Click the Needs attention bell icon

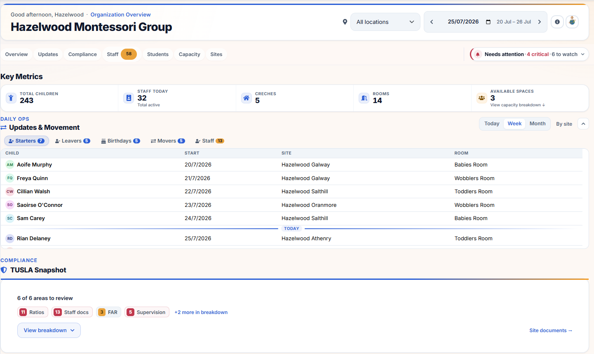click(x=477, y=54)
